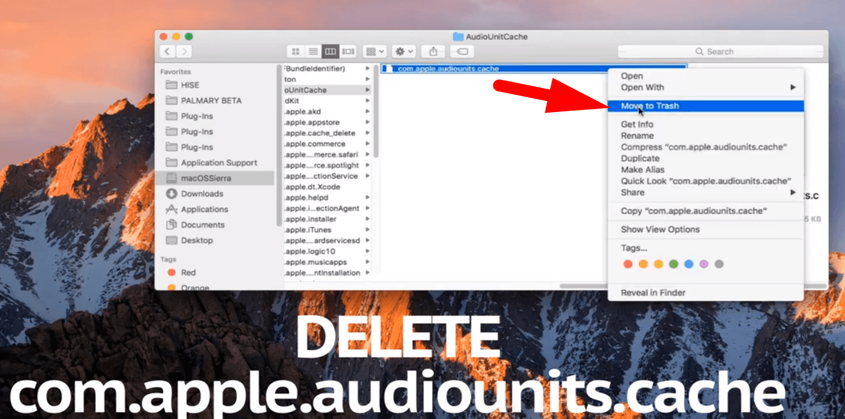Click the column view vertical scrollbar

(376, 111)
